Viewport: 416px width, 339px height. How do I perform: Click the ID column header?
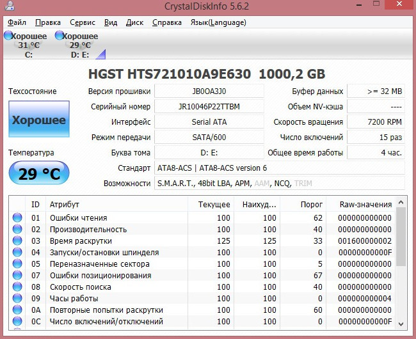coord(35,204)
